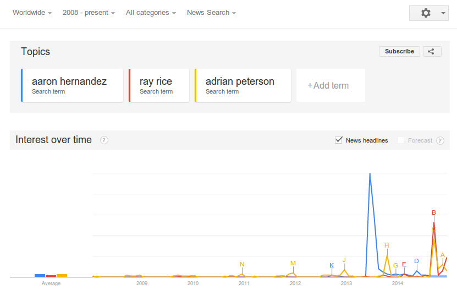Select headline marker H on the chart
Viewport: 457px width, 289px height.
(387, 246)
